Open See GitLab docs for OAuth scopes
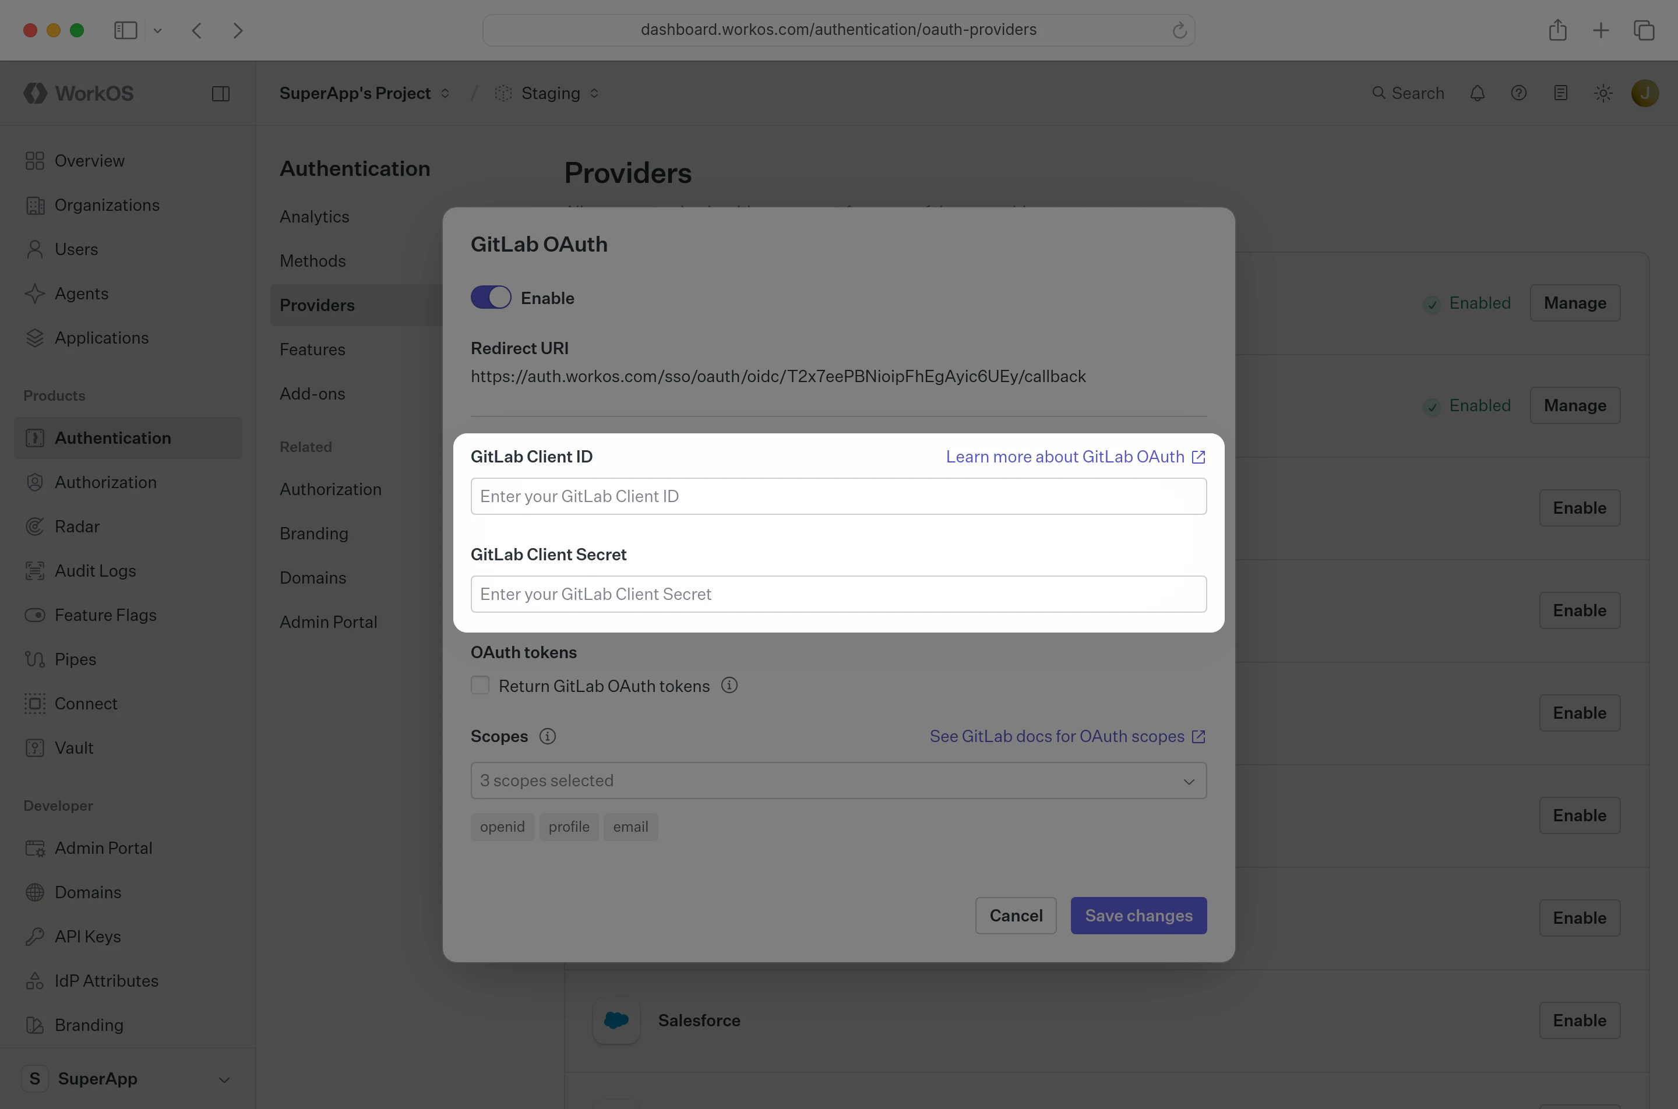1678x1109 pixels. click(x=1067, y=736)
